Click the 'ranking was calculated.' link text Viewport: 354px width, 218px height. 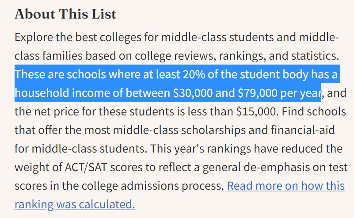pos(74,204)
